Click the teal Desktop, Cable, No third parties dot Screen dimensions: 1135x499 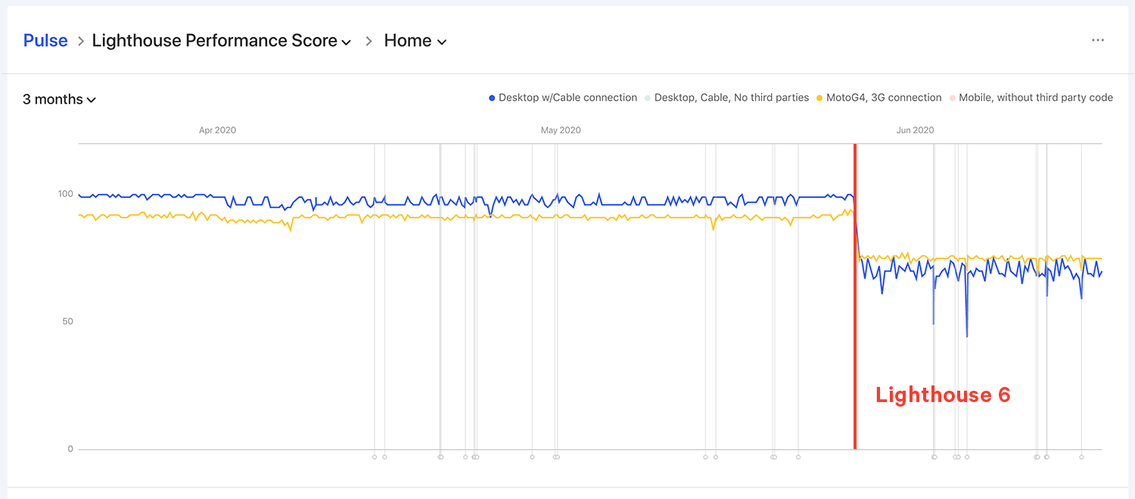pos(647,97)
